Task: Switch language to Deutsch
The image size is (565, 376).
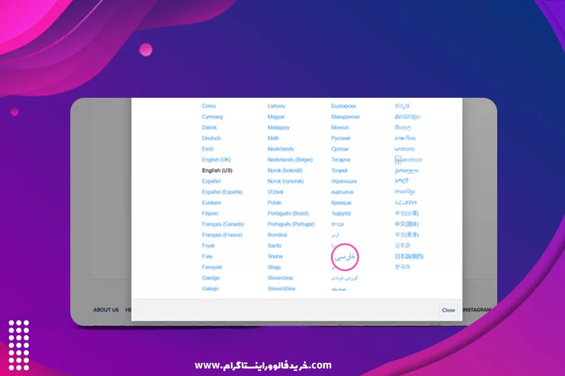Action: pos(211,138)
